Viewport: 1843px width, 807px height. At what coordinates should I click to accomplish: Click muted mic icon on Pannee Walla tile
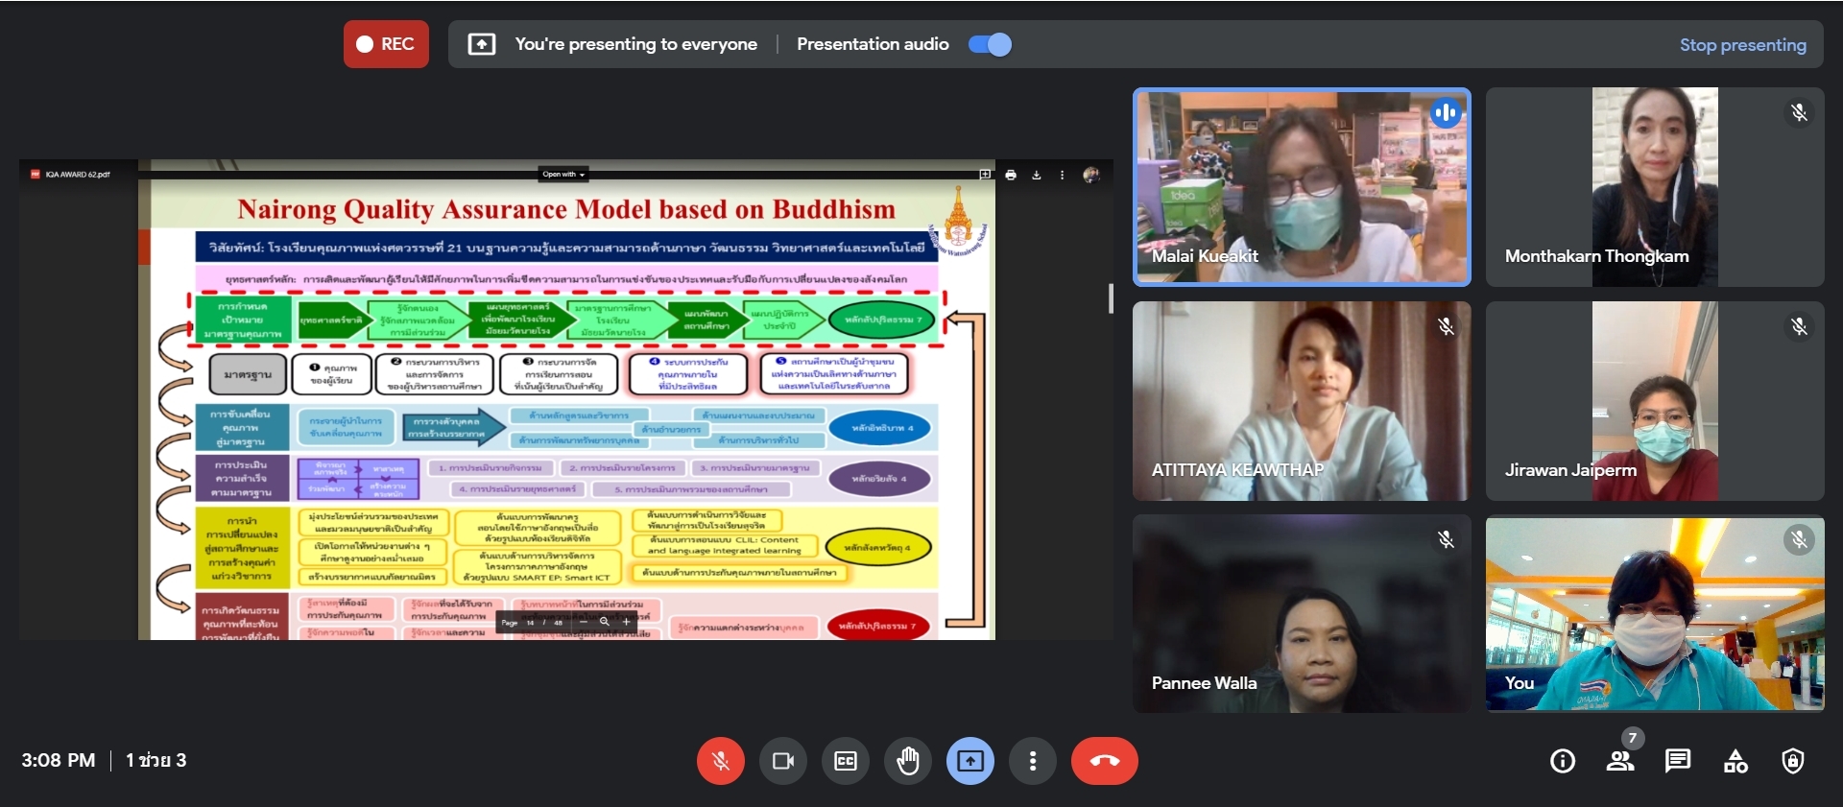coord(1446,540)
